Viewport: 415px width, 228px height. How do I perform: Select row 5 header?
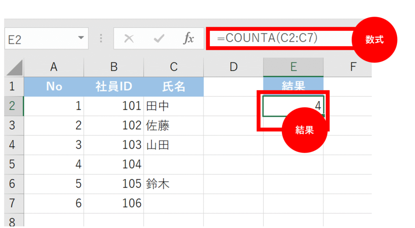click(12, 164)
